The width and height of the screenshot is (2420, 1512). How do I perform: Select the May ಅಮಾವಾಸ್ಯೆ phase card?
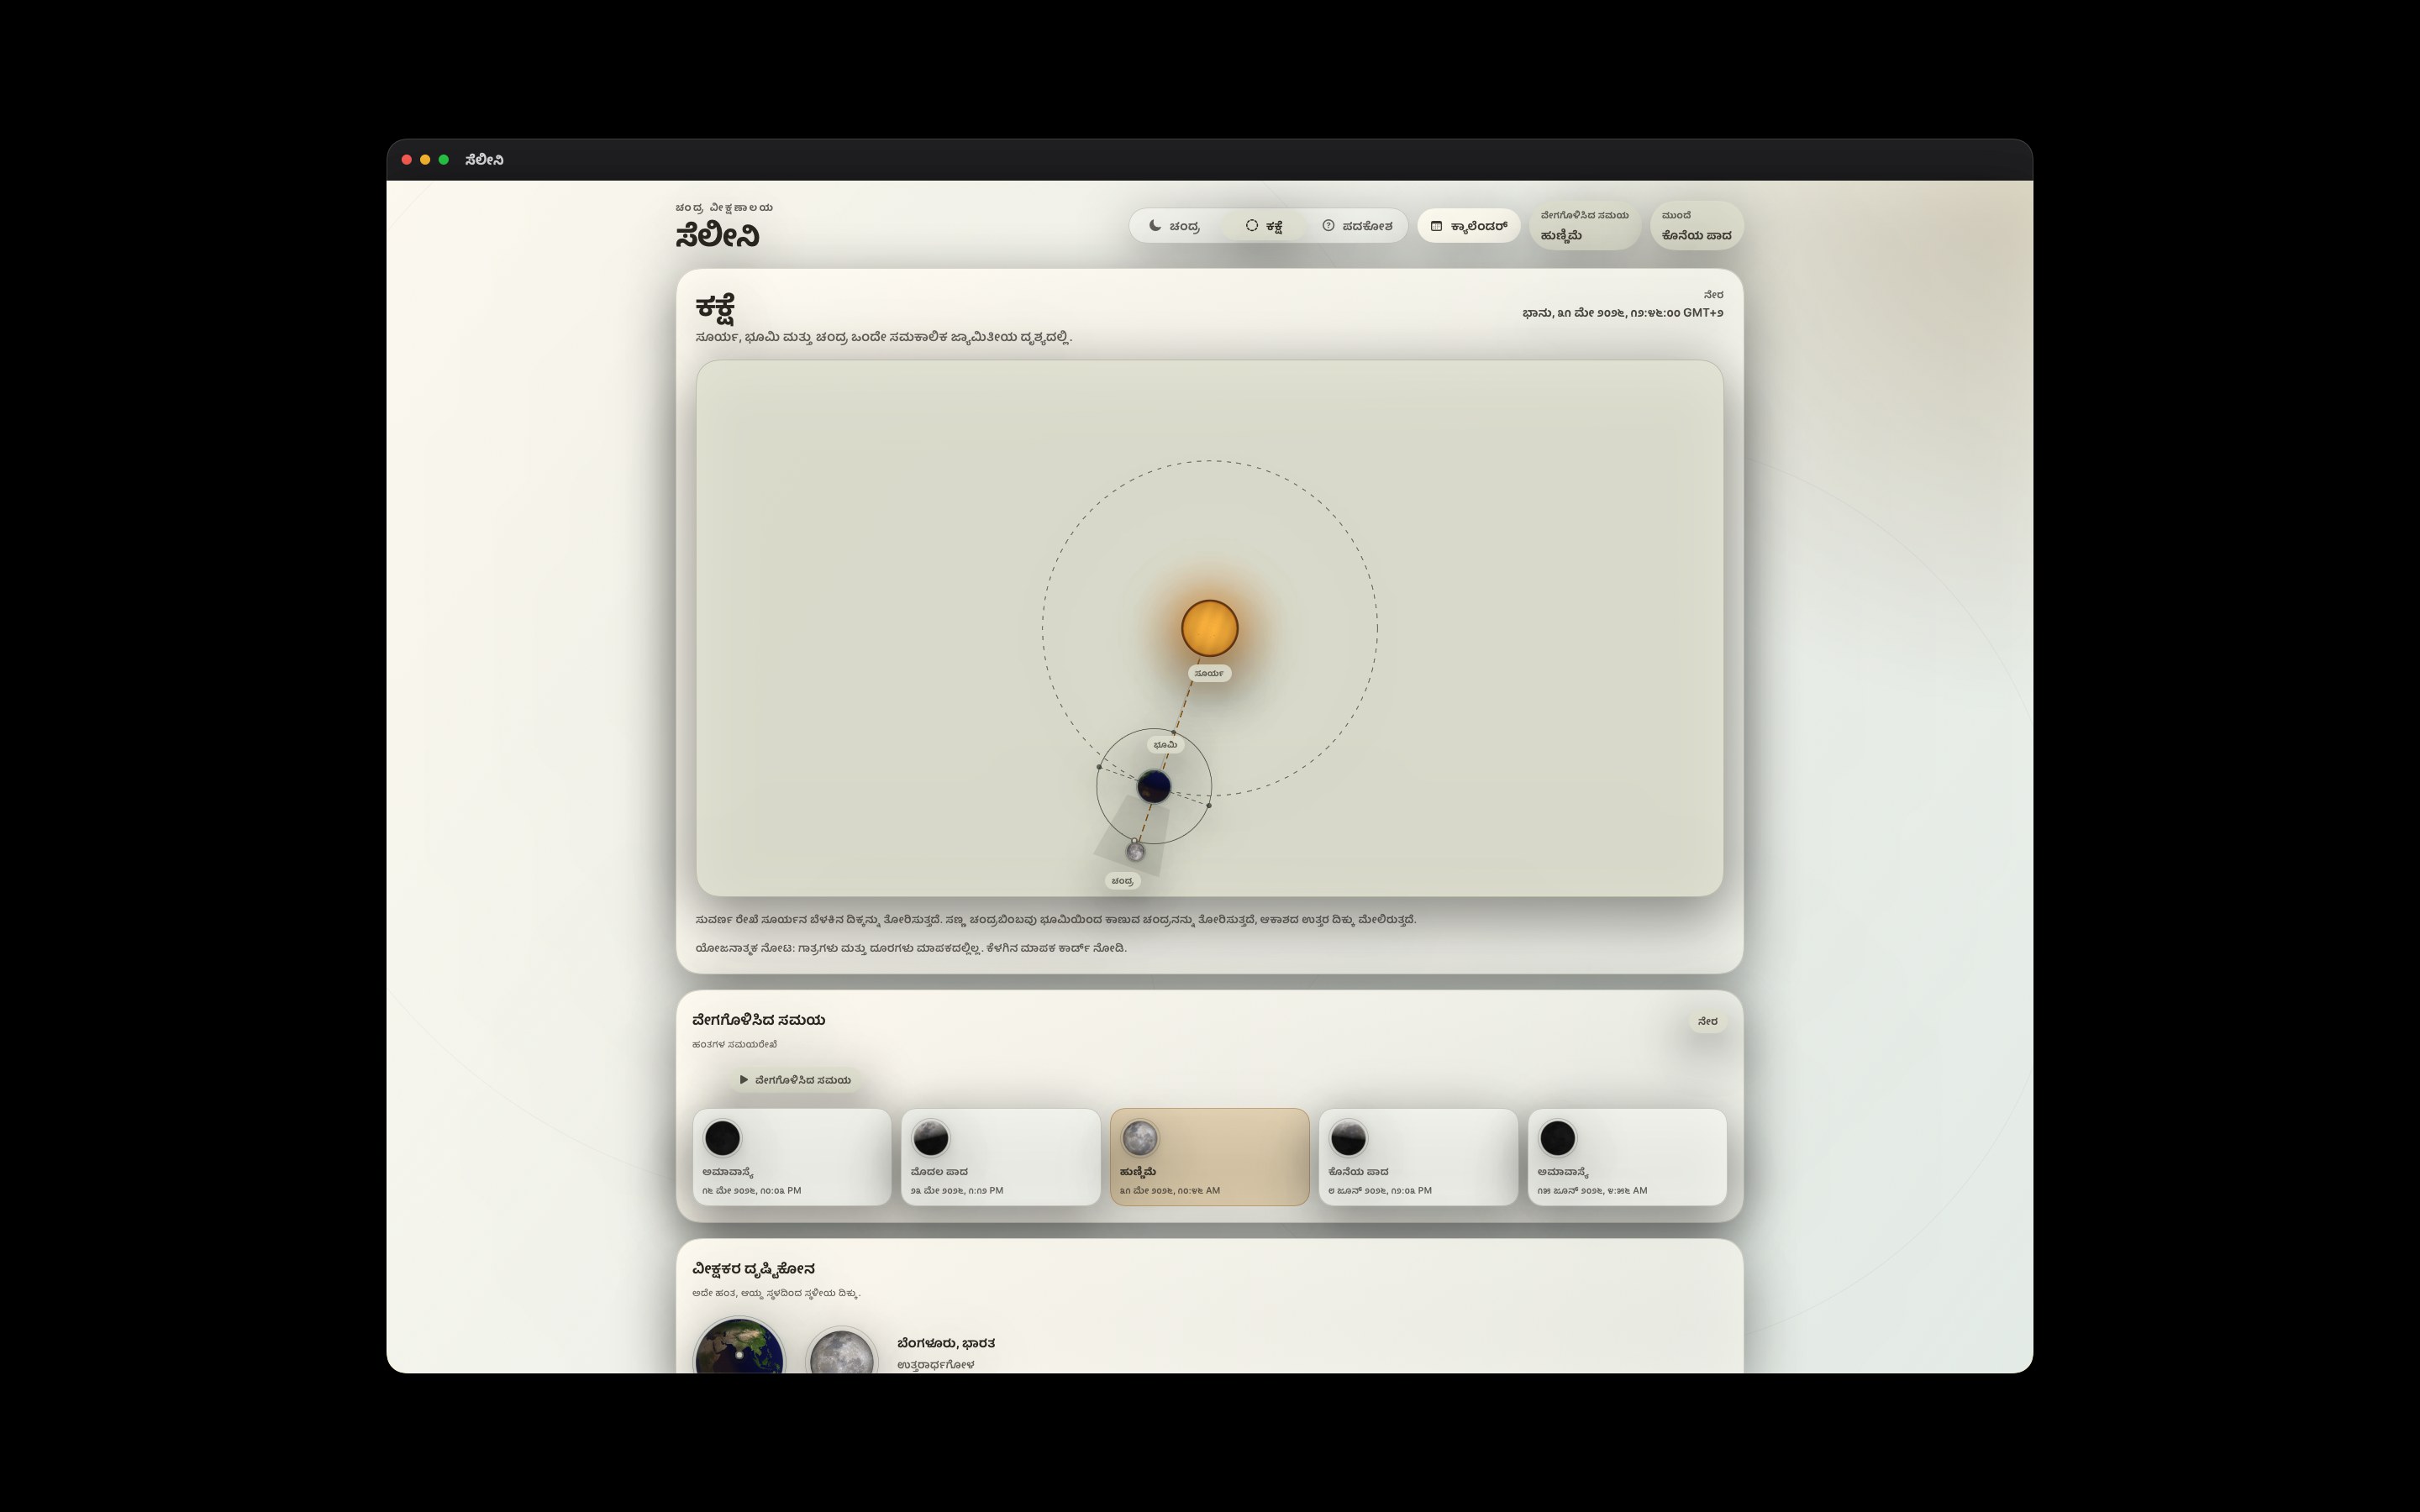[x=792, y=1157]
